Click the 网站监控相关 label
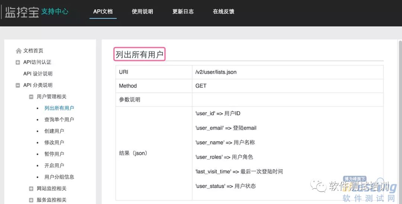The height and width of the screenshot is (204, 402). tap(51, 189)
